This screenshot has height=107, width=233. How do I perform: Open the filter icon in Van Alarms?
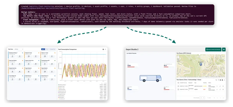pyautogui.click(x=218, y=80)
